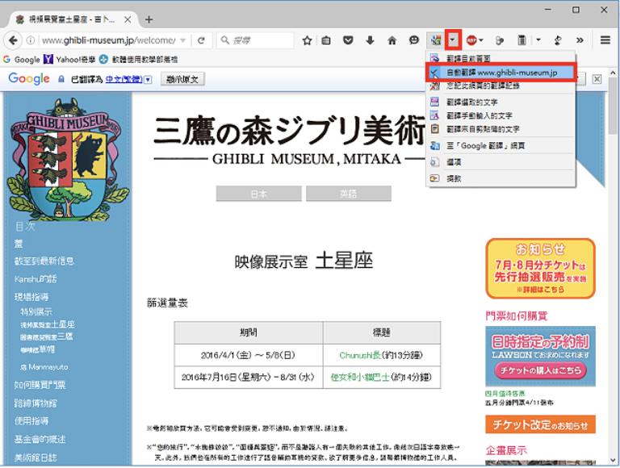Click the trash can toolbar icon

click(522, 40)
